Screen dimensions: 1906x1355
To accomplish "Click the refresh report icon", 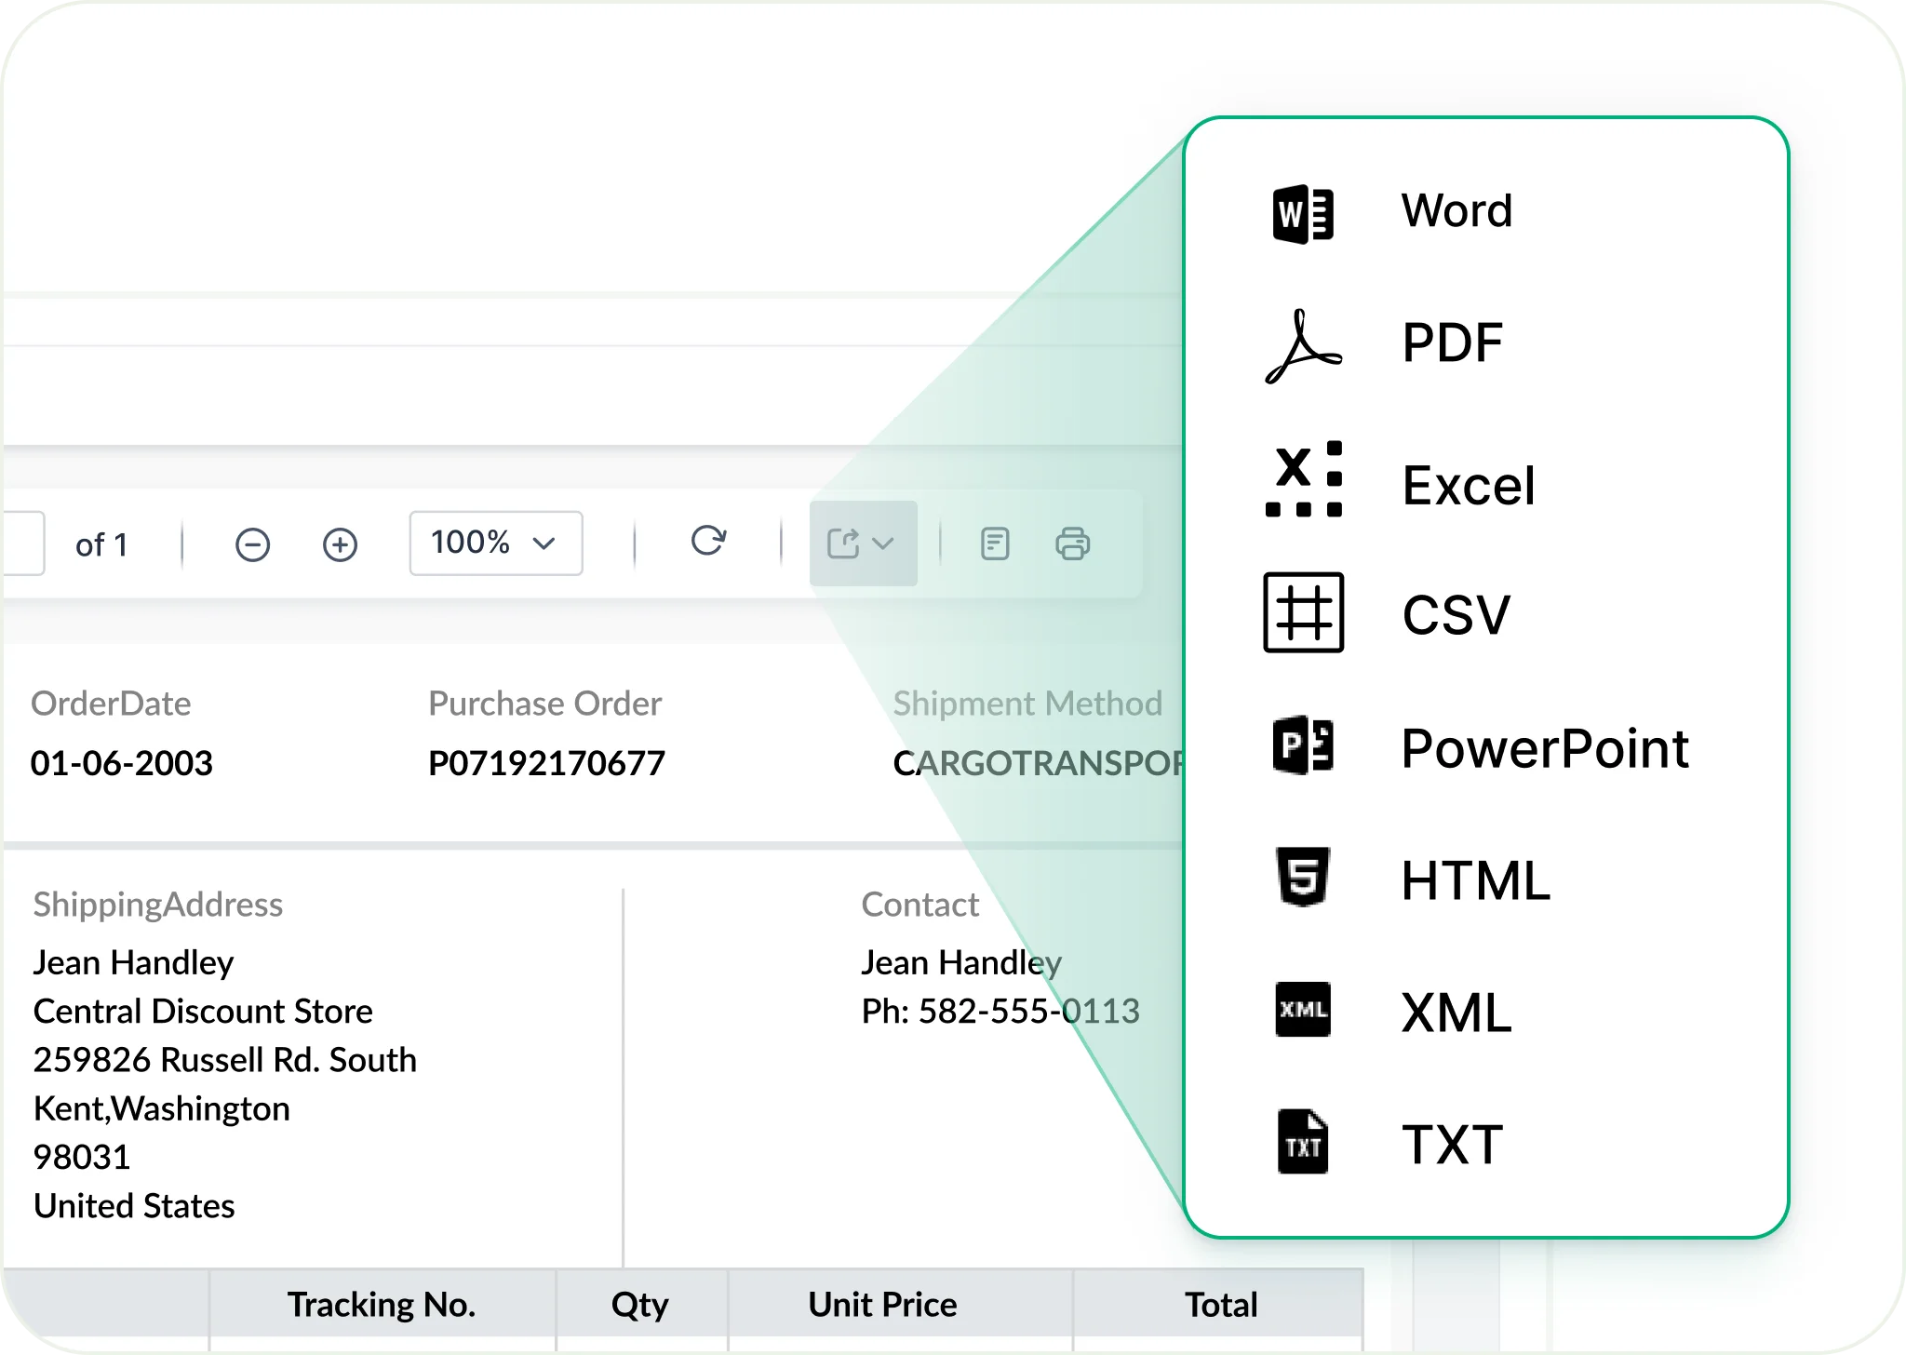I will point(708,541).
